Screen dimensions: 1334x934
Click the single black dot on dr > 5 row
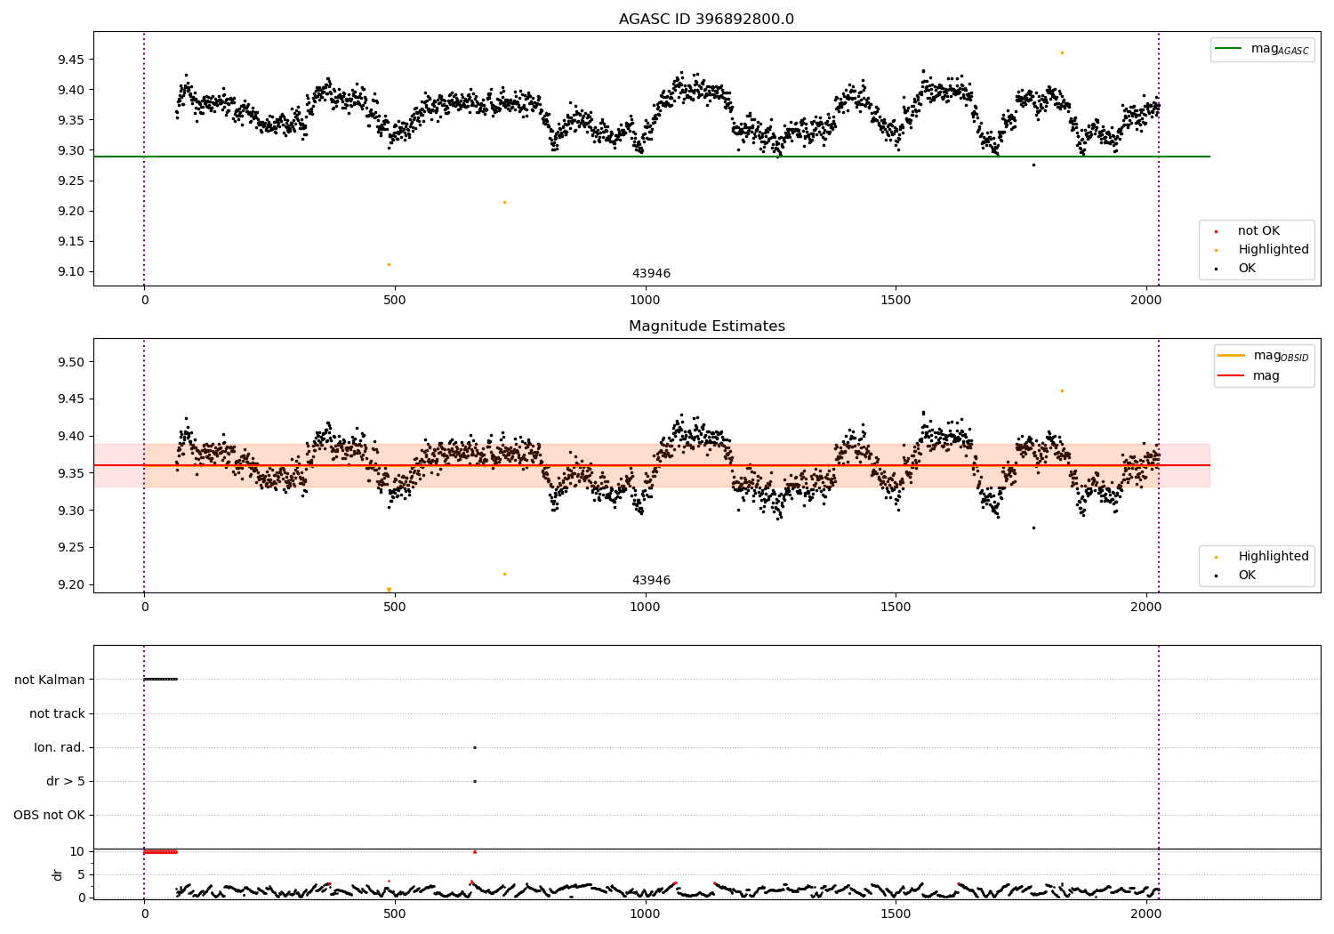coord(475,781)
